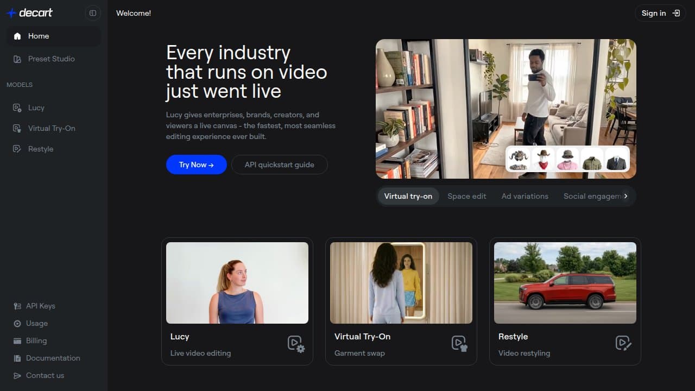The height and width of the screenshot is (391, 695).
Task: Click the decart logo
Action: point(29,13)
